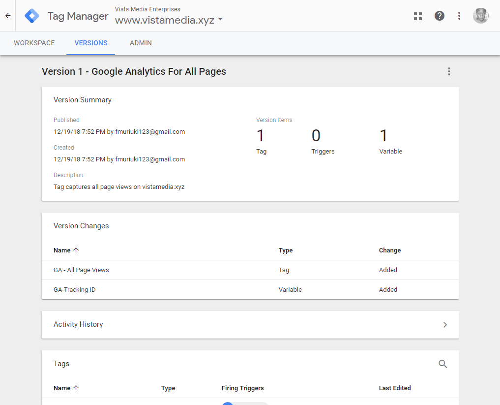Expand the Activity History section
500x405 pixels.
[x=445, y=325]
